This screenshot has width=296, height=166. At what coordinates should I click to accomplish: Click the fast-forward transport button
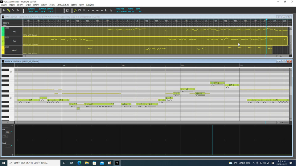pos(97,10)
